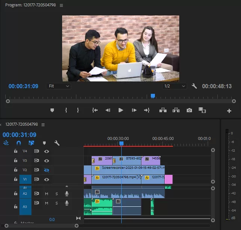Click timeline panel timecode 00:00:31:09
The image size is (241, 230).
[19, 135]
